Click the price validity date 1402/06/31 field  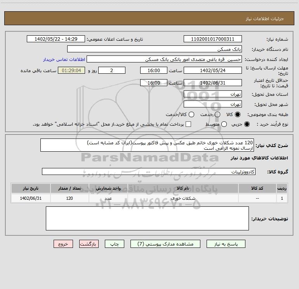213,83
